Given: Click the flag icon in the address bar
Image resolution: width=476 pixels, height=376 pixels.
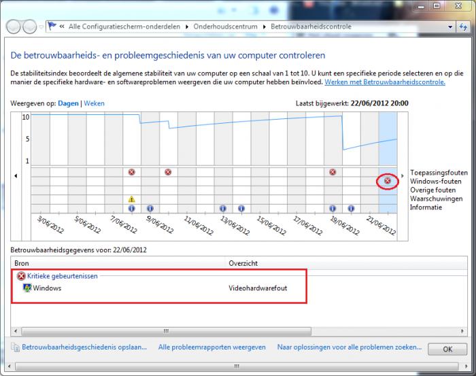Looking at the screenshot, I should [52, 26].
